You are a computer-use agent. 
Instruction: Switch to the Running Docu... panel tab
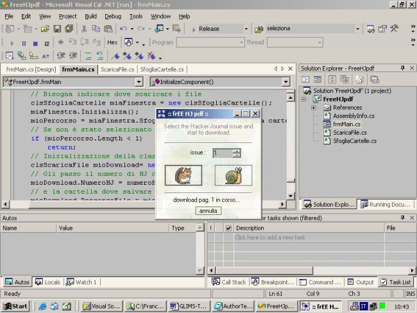386,204
